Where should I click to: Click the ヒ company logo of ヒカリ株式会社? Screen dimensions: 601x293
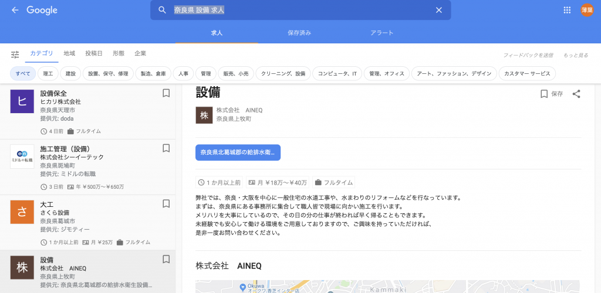coord(22,101)
